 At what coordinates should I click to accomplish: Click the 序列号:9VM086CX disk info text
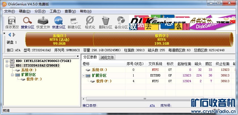click(x=67, y=50)
